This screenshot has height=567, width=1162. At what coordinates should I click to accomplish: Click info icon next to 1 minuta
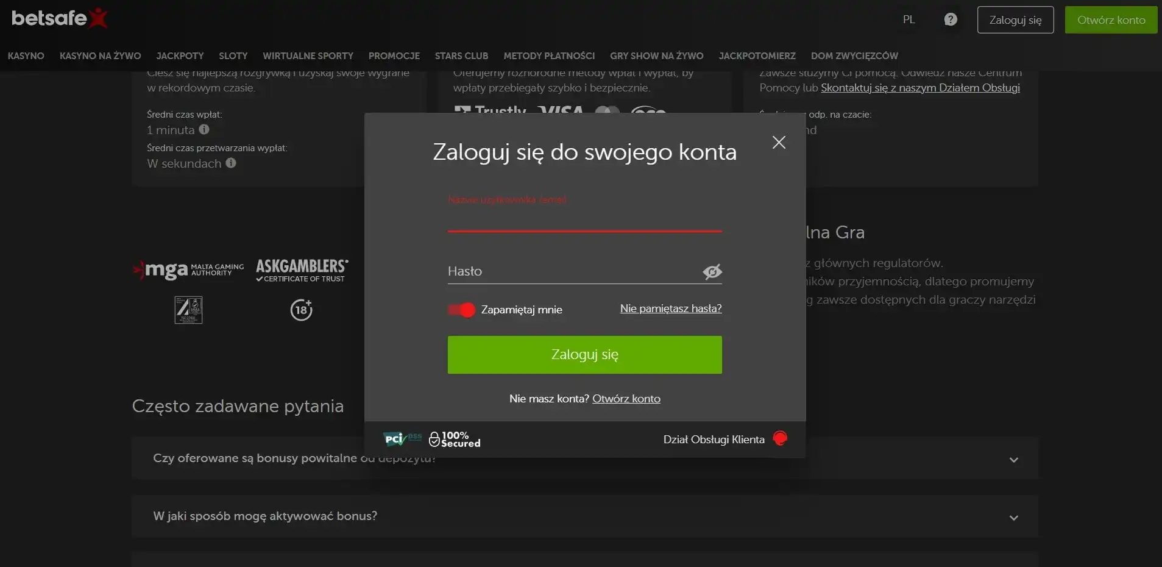pyautogui.click(x=204, y=129)
